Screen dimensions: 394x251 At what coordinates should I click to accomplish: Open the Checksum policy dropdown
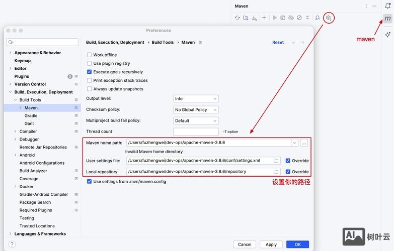pos(196,110)
